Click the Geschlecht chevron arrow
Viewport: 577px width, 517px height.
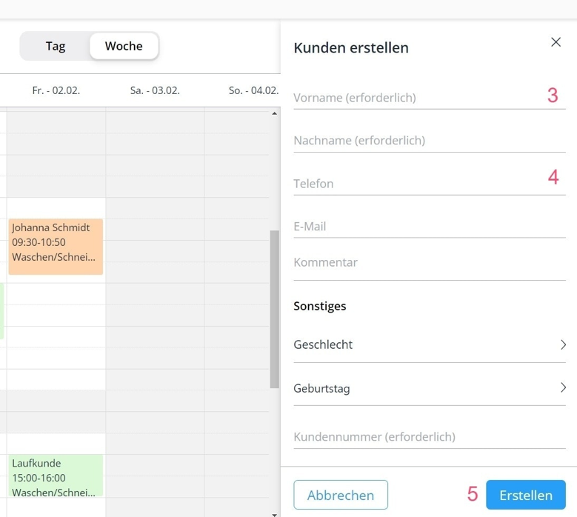pos(563,344)
